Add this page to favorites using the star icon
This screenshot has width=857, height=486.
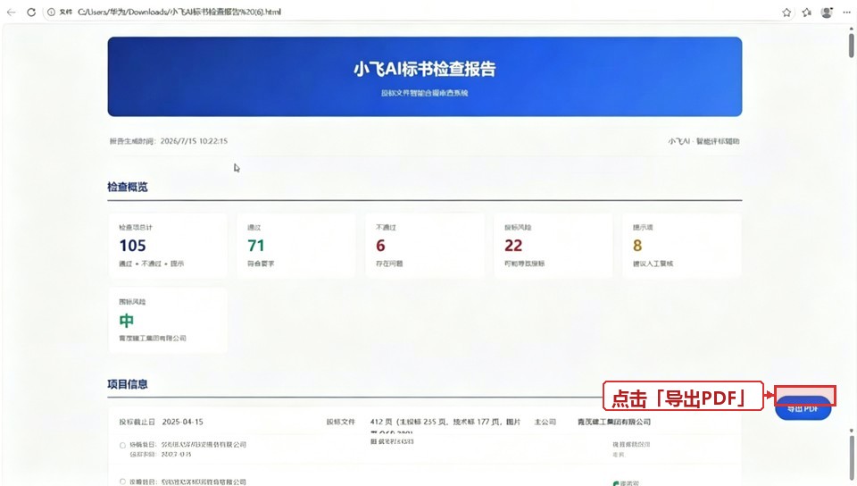click(786, 13)
